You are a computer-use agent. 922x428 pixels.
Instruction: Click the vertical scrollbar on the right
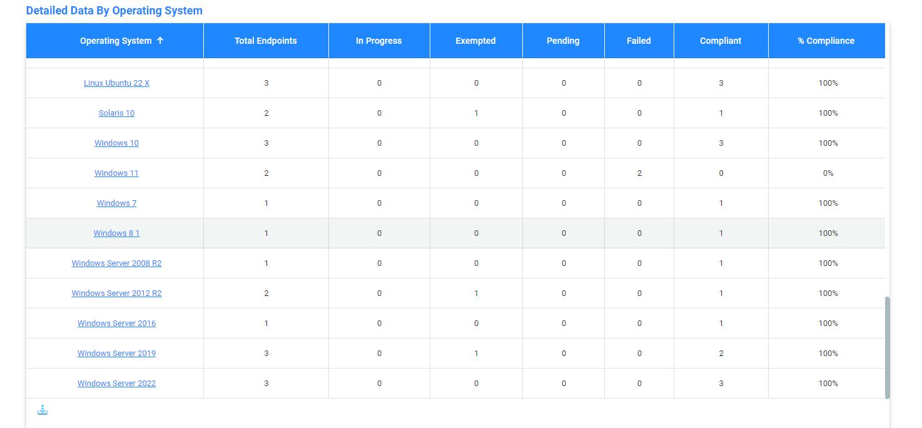click(888, 344)
